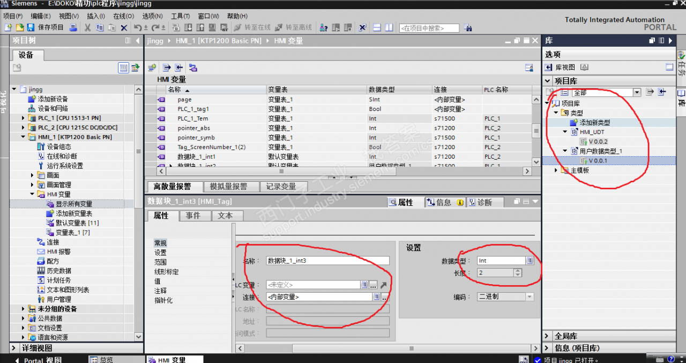Click the add new tag icon above HMI table
Screen dimensions: 686x363
point(152,67)
